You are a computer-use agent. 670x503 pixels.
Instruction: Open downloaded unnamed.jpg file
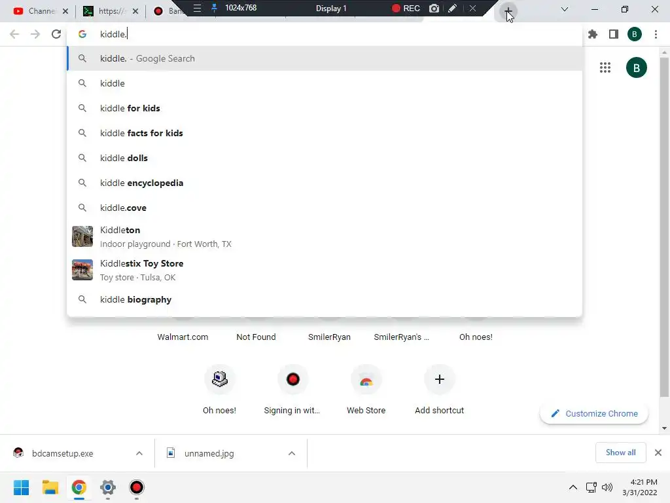point(209,453)
